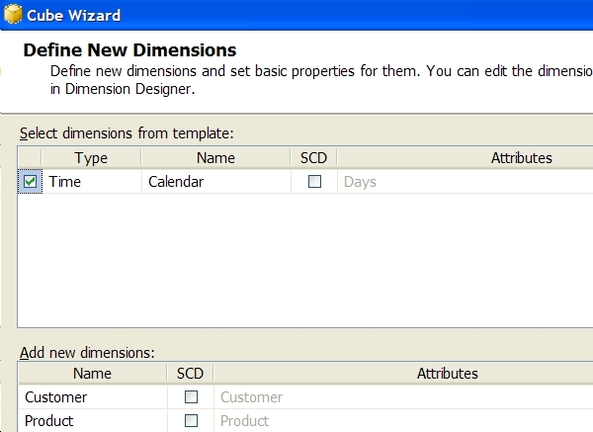593x432 pixels.
Task: Select the Calendar name cell
Action: click(x=216, y=182)
